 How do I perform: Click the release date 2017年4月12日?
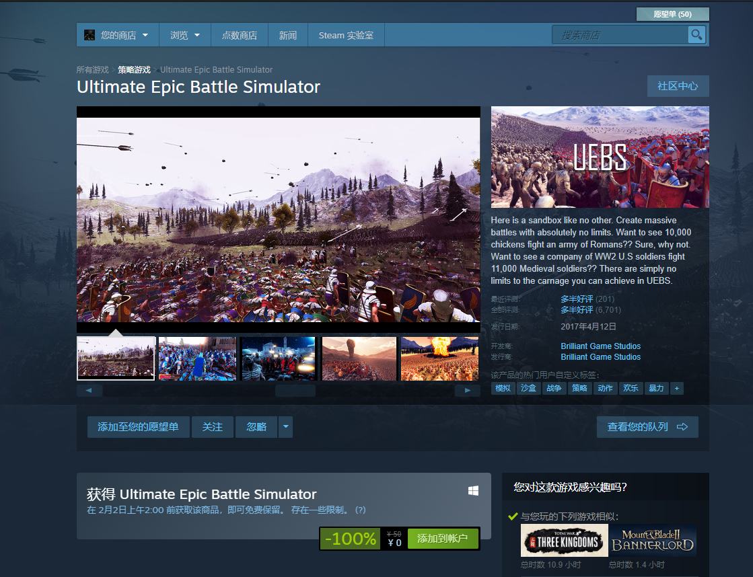tap(588, 326)
